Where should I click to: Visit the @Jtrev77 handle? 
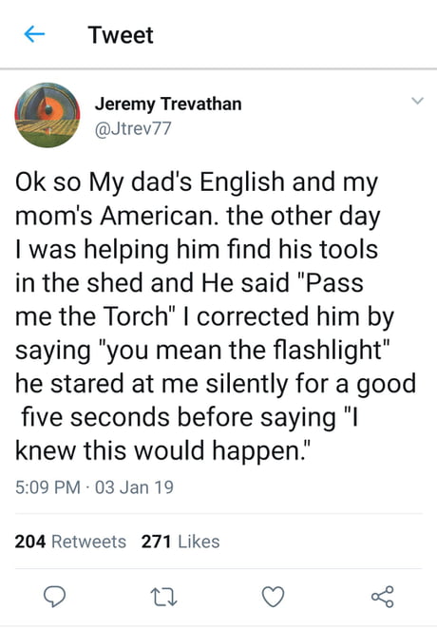point(133,129)
